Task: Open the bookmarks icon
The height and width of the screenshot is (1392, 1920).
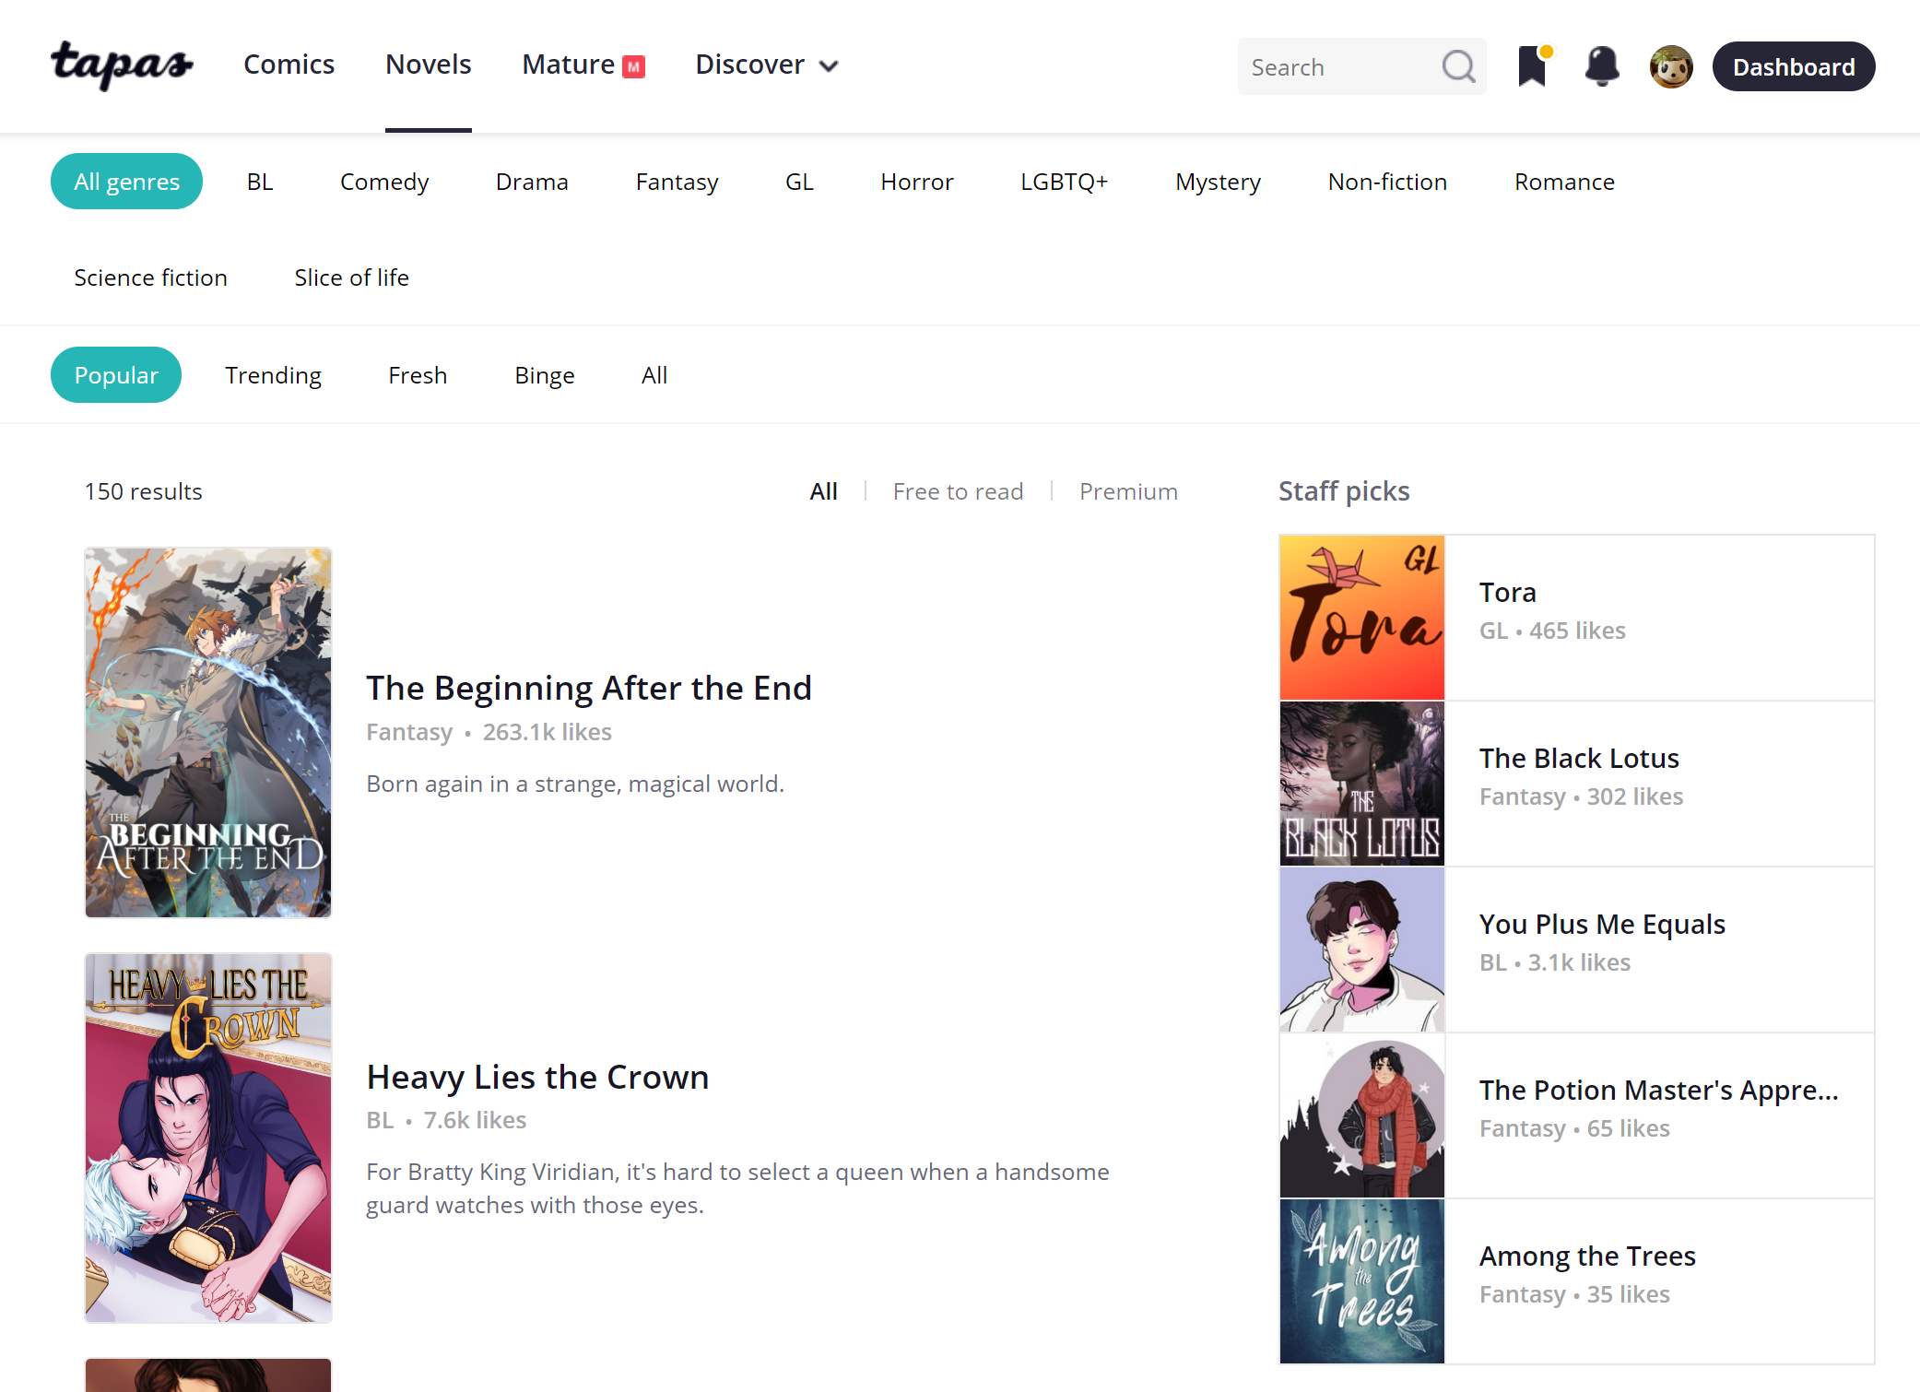Action: pos(1533,66)
